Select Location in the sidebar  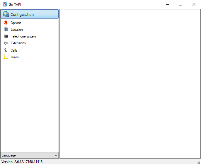(17, 30)
